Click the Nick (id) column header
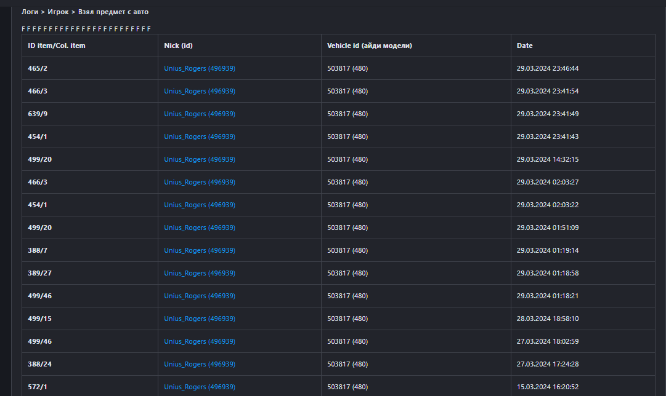This screenshot has width=666, height=396. (179, 46)
